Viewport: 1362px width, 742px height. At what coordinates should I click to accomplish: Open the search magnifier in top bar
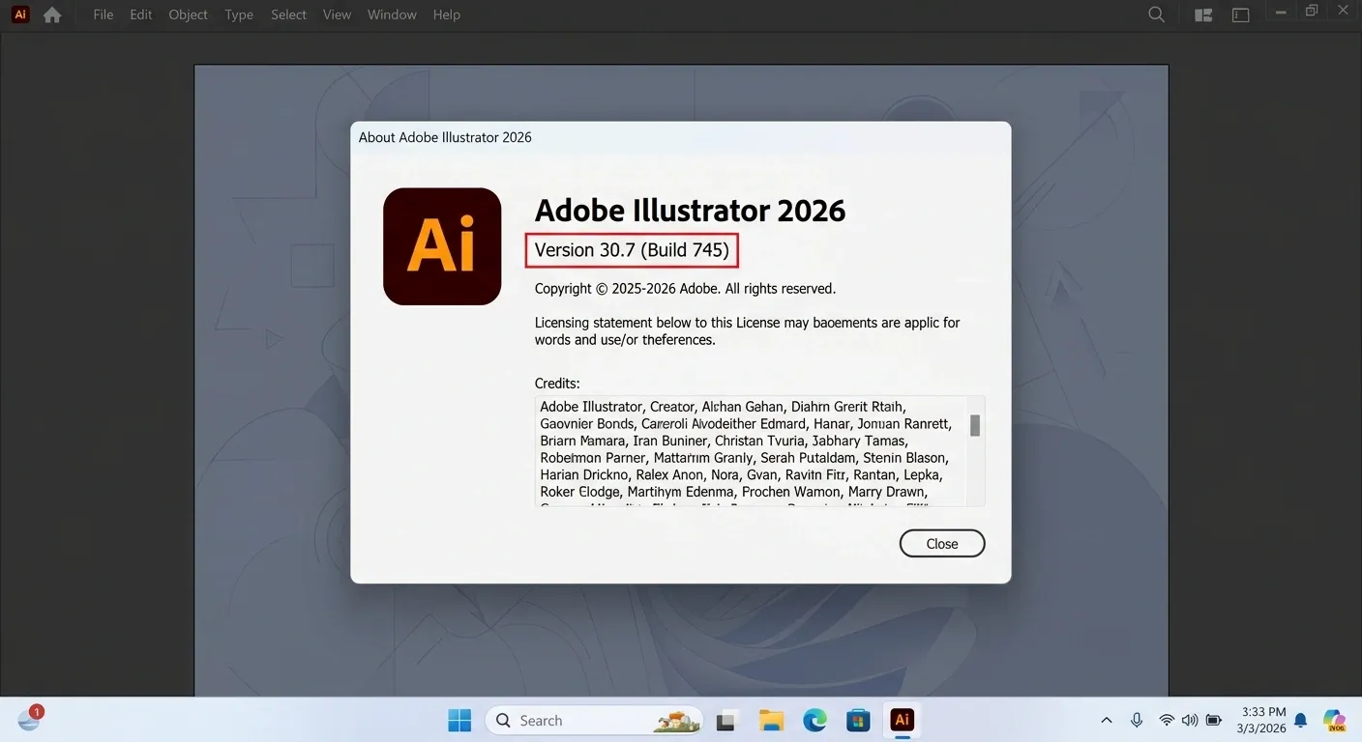click(x=1157, y=14)
